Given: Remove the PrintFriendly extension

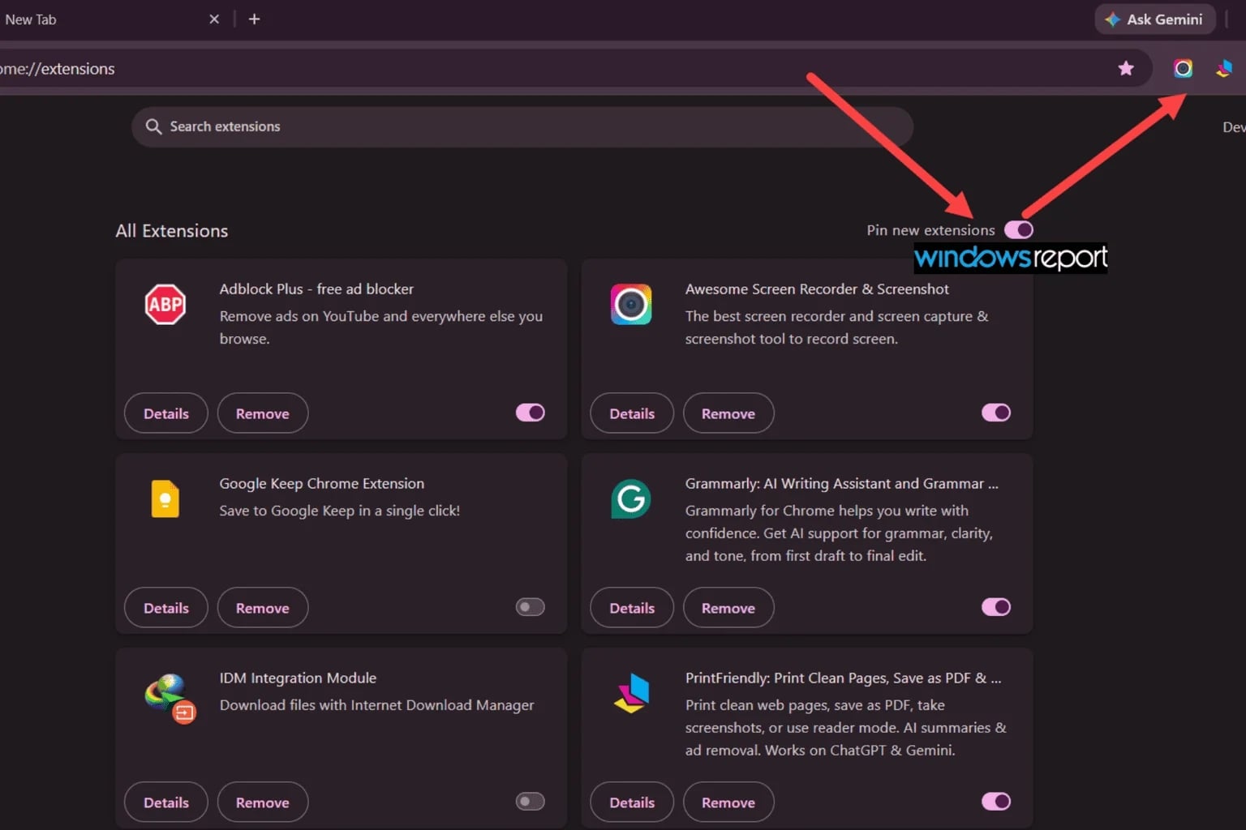Looking at the screenshot, I should [728, 802].
